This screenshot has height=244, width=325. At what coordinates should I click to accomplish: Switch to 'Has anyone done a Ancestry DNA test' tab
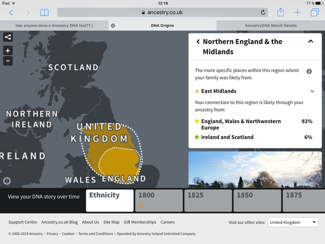pos(54,25)
